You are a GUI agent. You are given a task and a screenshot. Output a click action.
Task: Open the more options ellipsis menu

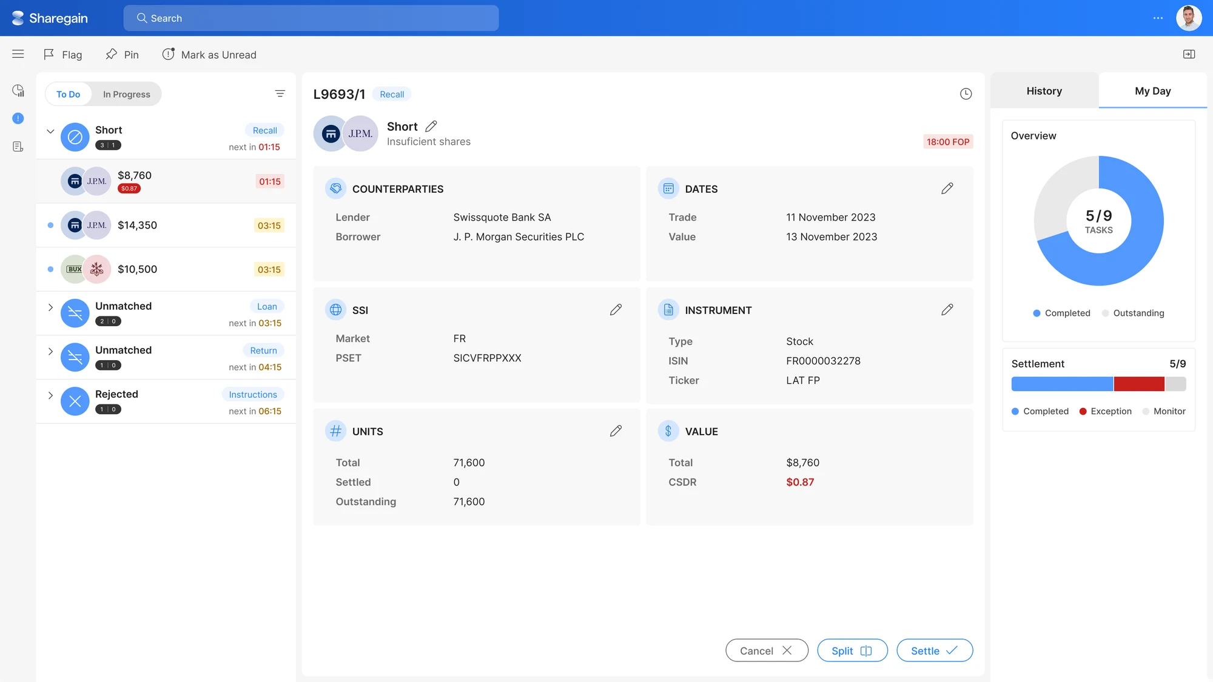tap(1158, 18)
